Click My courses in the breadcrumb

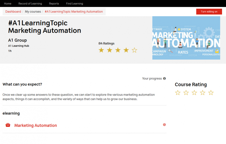click(x=33, y=12)
